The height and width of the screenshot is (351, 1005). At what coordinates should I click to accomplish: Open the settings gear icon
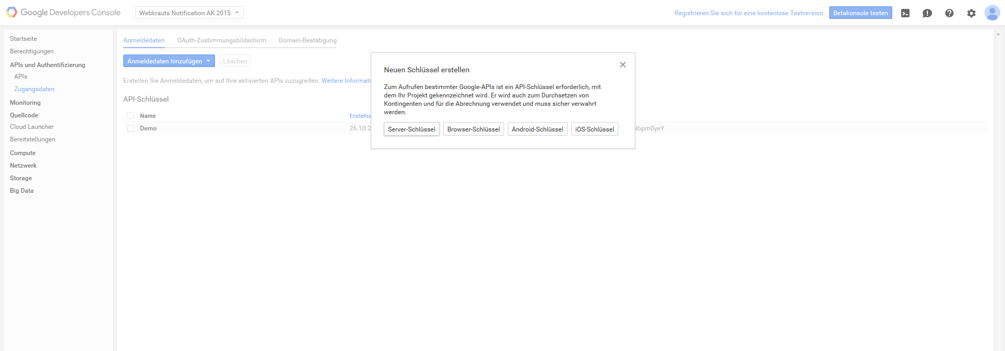click(971, 13)
